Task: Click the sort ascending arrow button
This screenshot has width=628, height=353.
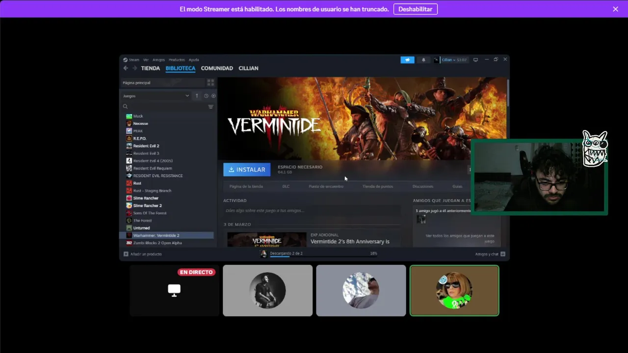Action: pos(197,96)
